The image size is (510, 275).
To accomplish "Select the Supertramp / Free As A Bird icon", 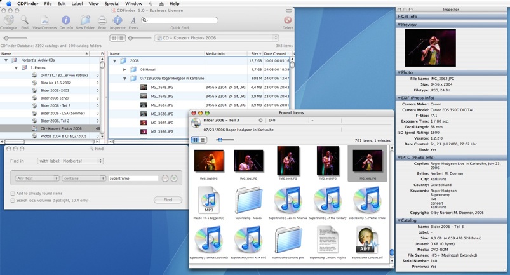I will tap(248, 240).
